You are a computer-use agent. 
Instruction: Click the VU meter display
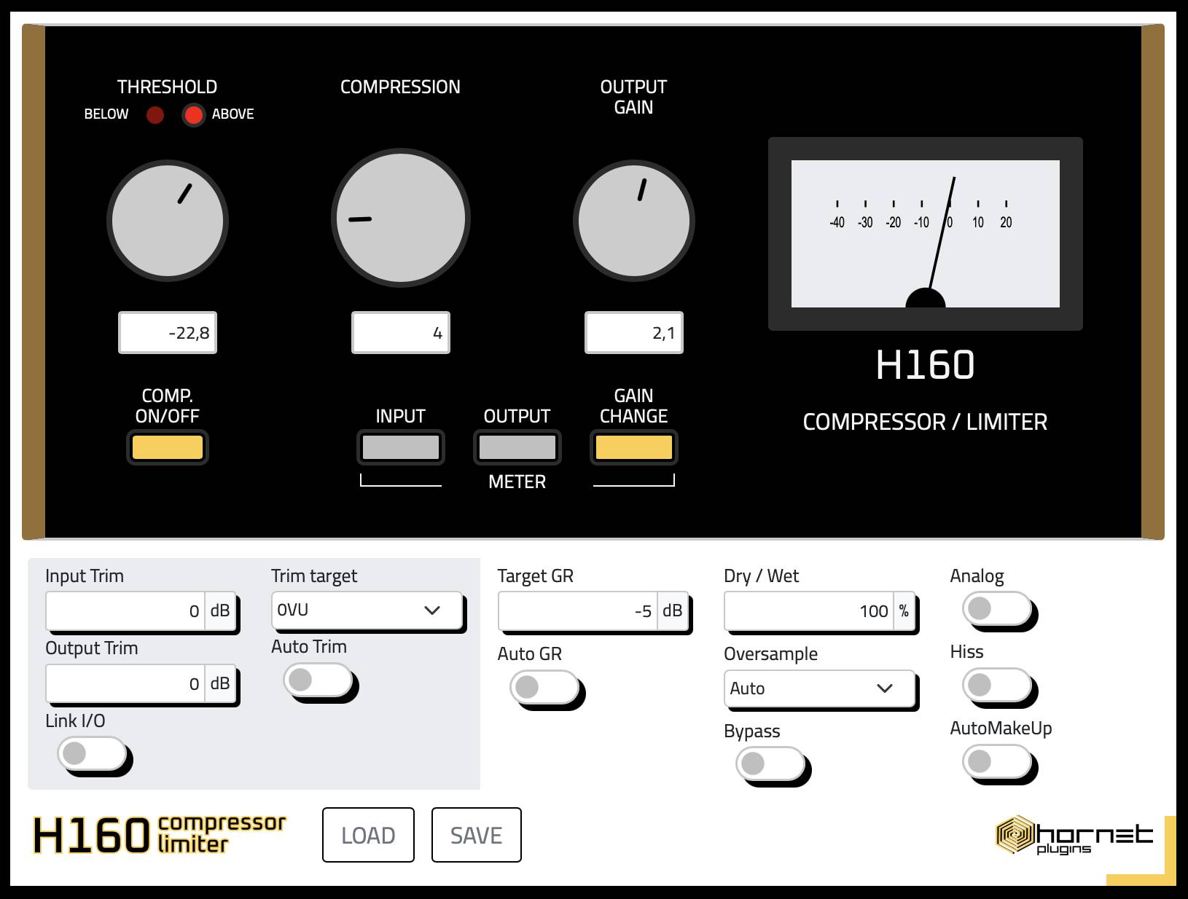925,233
